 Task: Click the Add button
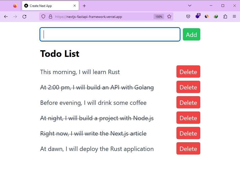[x=191, y=34]
